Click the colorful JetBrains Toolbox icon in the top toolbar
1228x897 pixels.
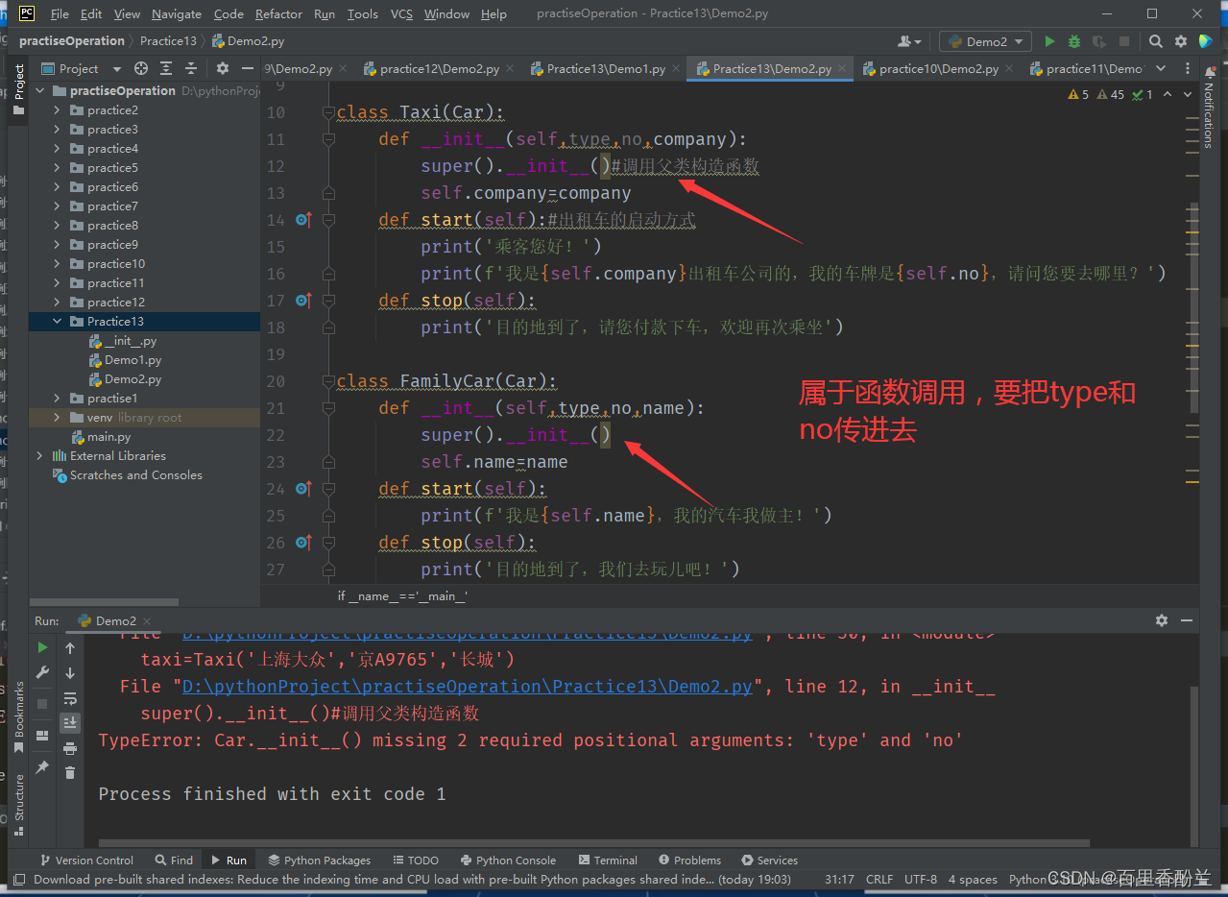pos(1206,41)
